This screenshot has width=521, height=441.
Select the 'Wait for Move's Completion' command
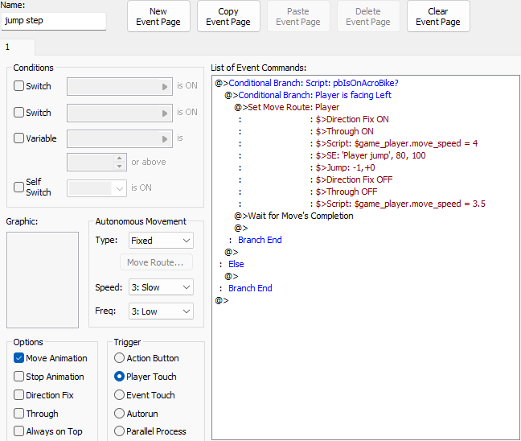tap(293, 216)
